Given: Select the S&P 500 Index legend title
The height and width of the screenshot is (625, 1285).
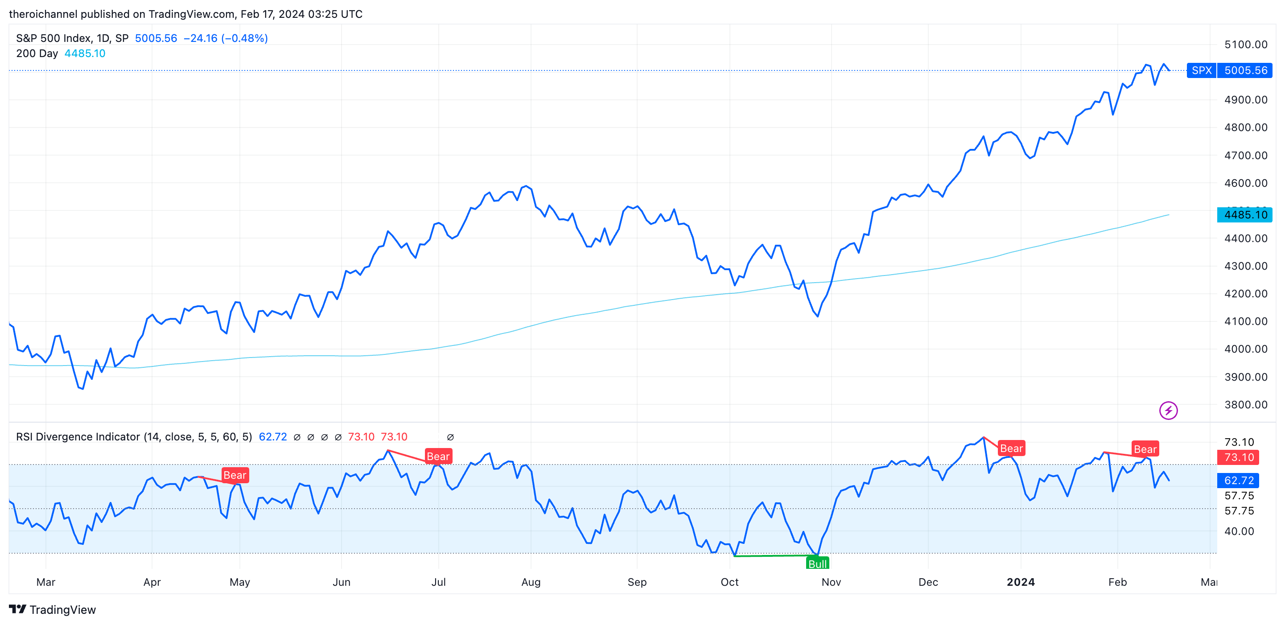Looking at the screenshot, I should pyautogui.click(x=72, y=38).
